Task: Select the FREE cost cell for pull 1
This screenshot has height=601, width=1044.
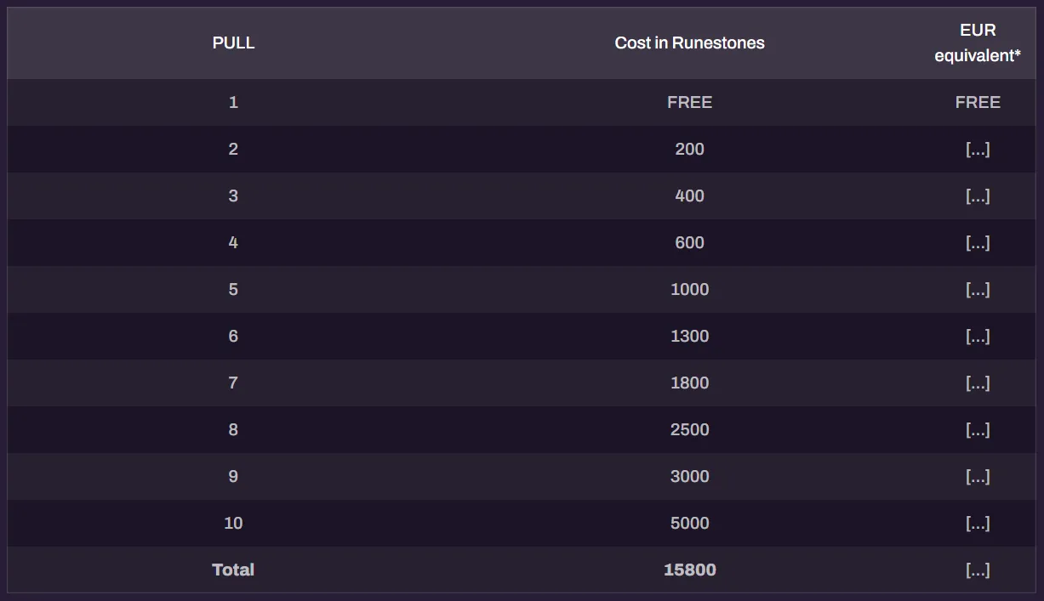Action: [689, 102]
